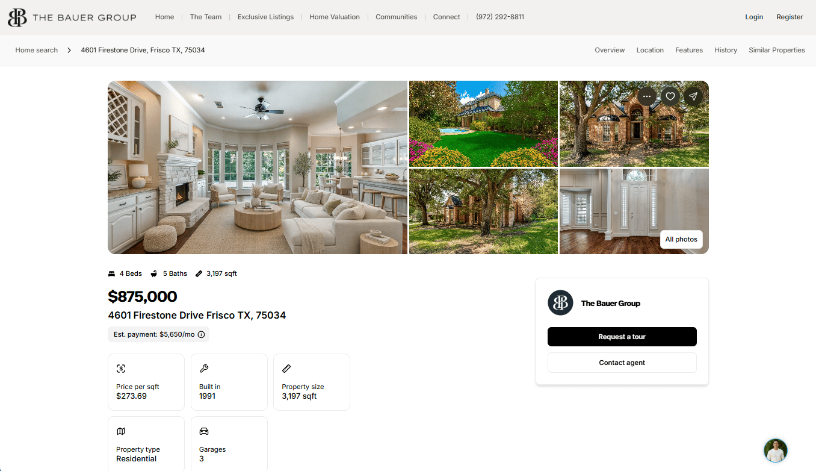Switch to the History section tab
The width and height of the screenshot is (816, 471).
pyautogui.click(x=726, y=50)
